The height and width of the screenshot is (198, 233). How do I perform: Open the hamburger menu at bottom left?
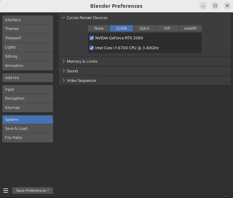click(x=6, y=191)
